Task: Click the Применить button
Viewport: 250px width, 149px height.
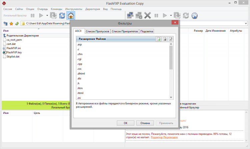Action: [166, 123]
